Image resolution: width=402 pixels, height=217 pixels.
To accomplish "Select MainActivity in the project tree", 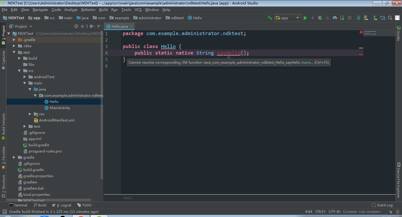I will [x=57, y=108].
